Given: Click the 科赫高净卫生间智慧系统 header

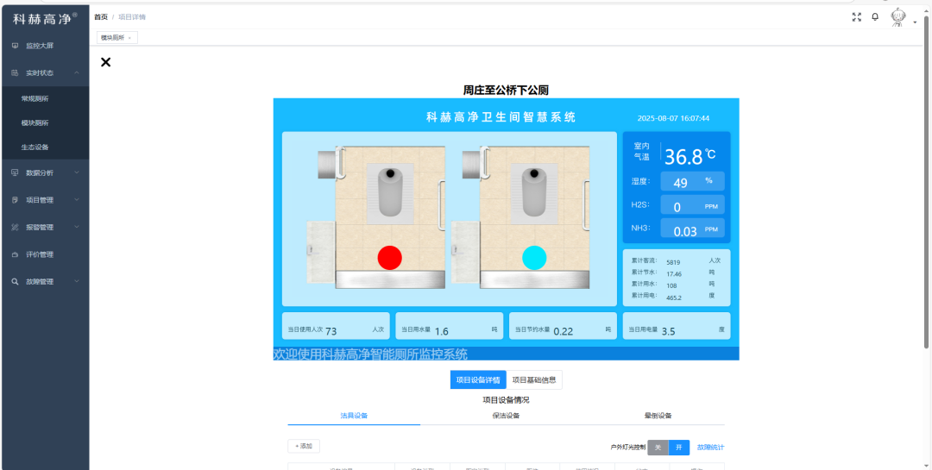Looking at the screenshot, I should click(501, 117).
